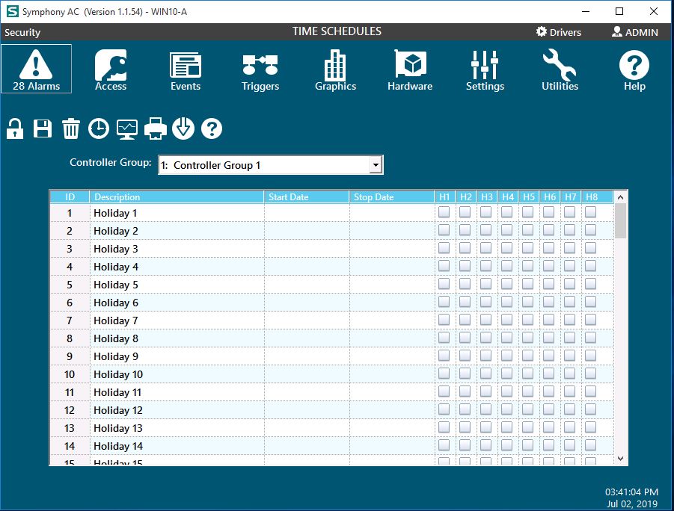The image size is (674, 511).
Task: Click the Symphony AC app icon in title bar
Action: [13, 12]
